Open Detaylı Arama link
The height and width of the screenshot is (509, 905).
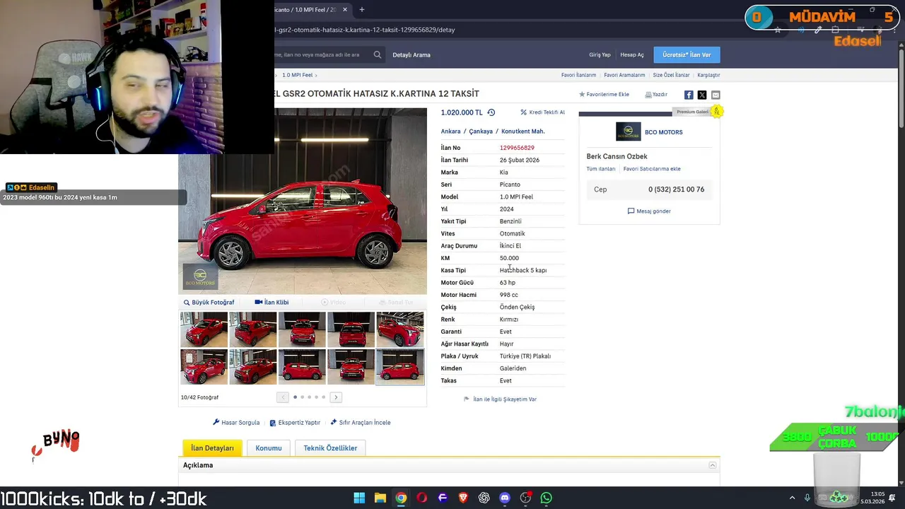411,54
